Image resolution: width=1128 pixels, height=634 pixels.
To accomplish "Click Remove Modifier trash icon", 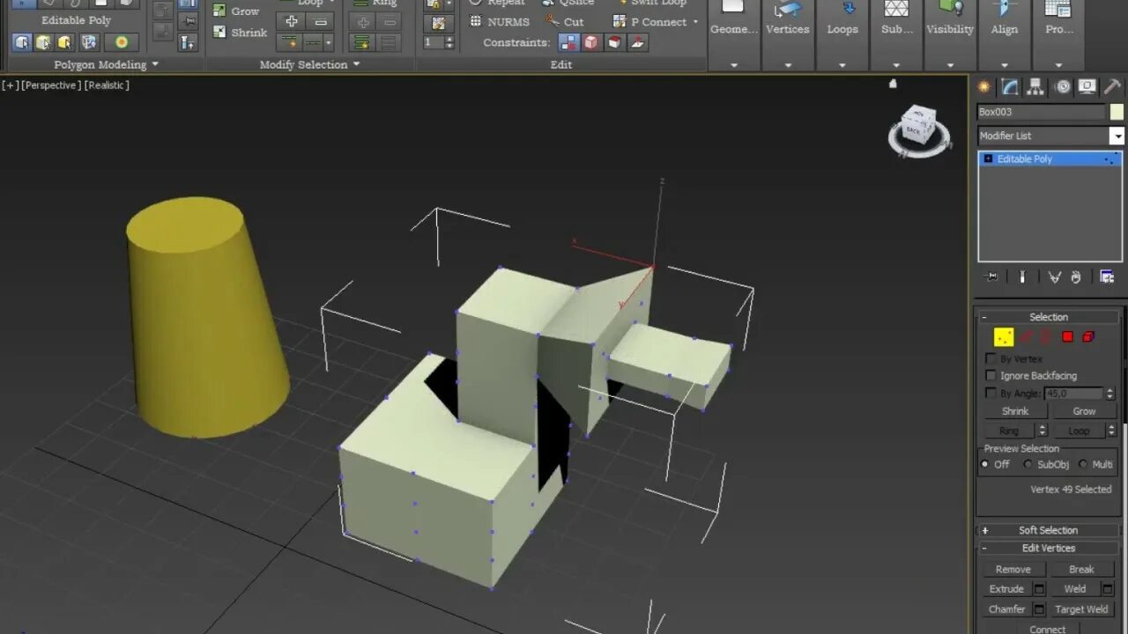I will click(1076, 276).
